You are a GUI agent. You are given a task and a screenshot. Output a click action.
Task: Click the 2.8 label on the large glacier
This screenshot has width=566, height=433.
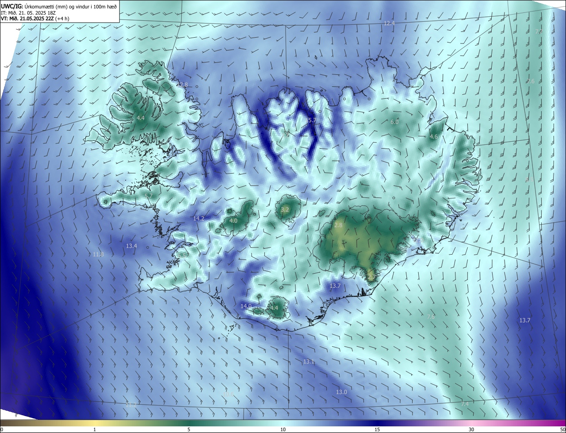pyautogui.click(x=338, y=225)
